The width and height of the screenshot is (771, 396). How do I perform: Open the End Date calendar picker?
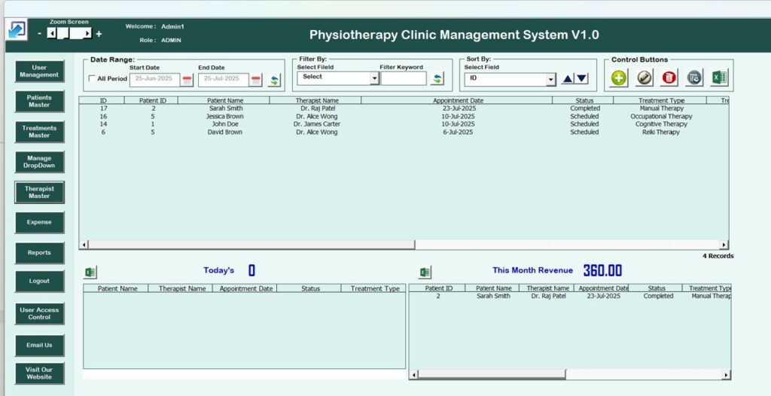coord(256,80)
